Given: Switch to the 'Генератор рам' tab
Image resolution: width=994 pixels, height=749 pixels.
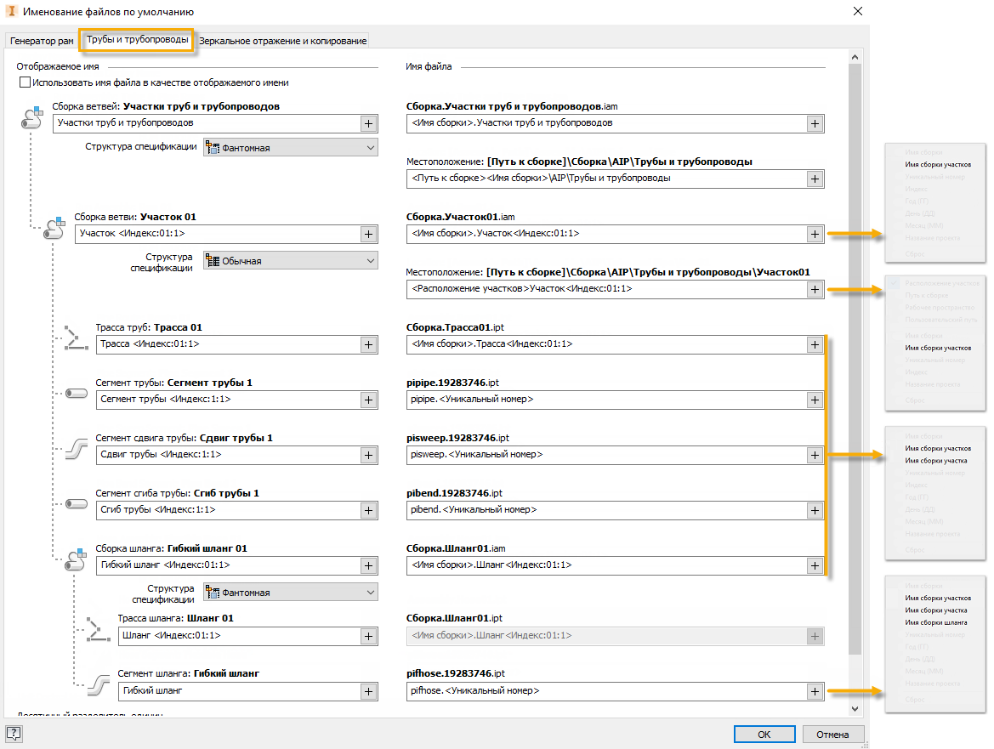Looking at the screenshot, I should pyautogui.click(x=43, y=41).
